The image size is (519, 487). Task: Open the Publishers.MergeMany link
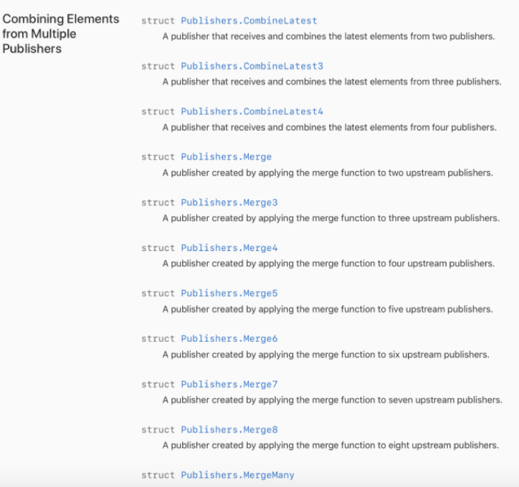[x=238, y=475]
